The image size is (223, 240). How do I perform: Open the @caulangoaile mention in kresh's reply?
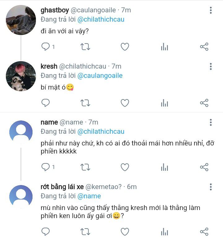click(x=100, y=76)
